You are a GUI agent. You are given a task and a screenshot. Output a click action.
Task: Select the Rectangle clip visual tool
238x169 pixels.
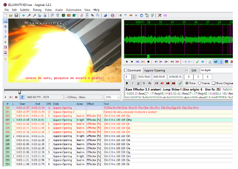(5, 47)
